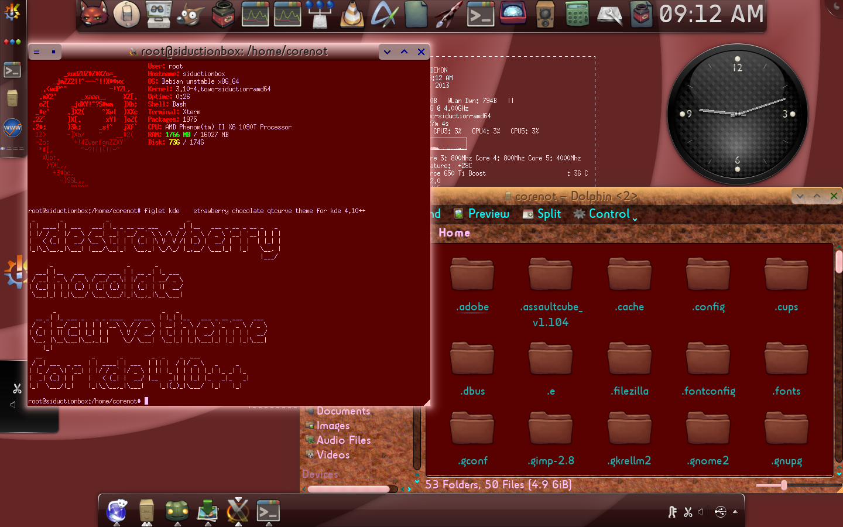Click the analog clock widget
Viewport: 843px width, 527px height.
(738, 114)
